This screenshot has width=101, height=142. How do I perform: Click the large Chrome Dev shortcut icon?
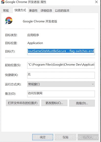(9, 21)
